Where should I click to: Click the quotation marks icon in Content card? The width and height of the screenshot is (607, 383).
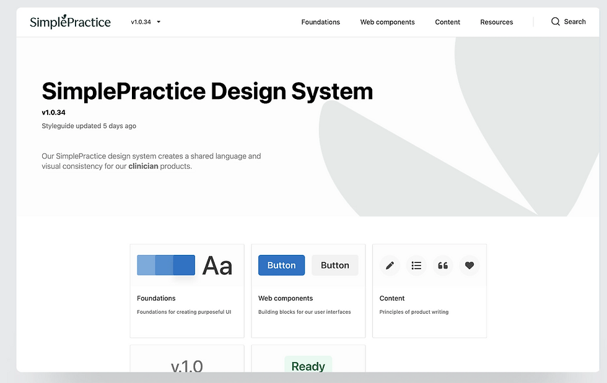tap(443, 265)
